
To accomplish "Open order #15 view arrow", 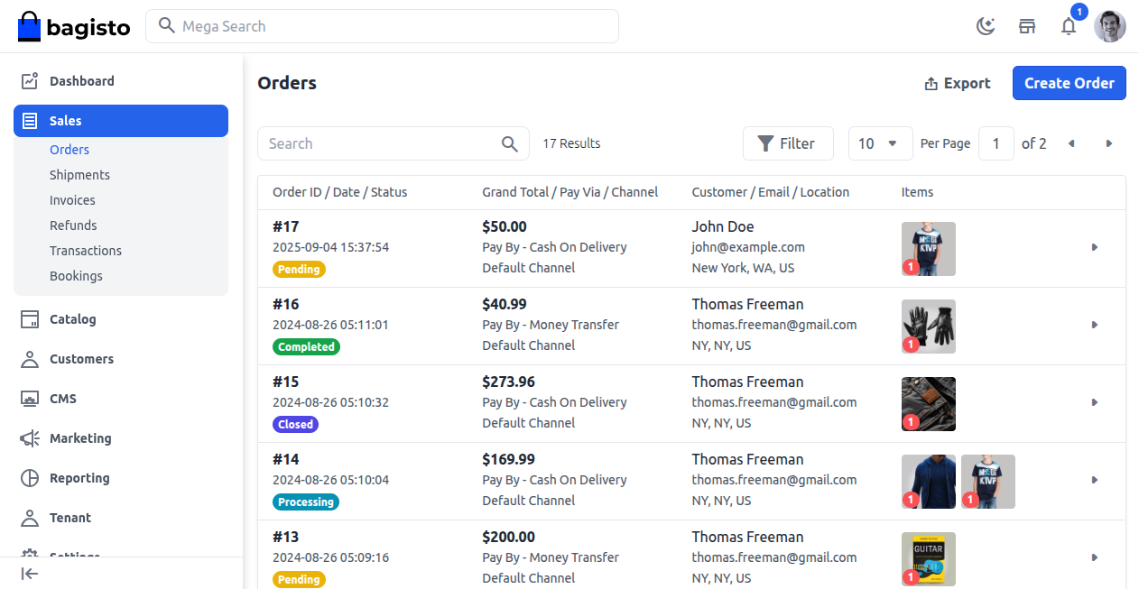I will tap(1095, 402).
